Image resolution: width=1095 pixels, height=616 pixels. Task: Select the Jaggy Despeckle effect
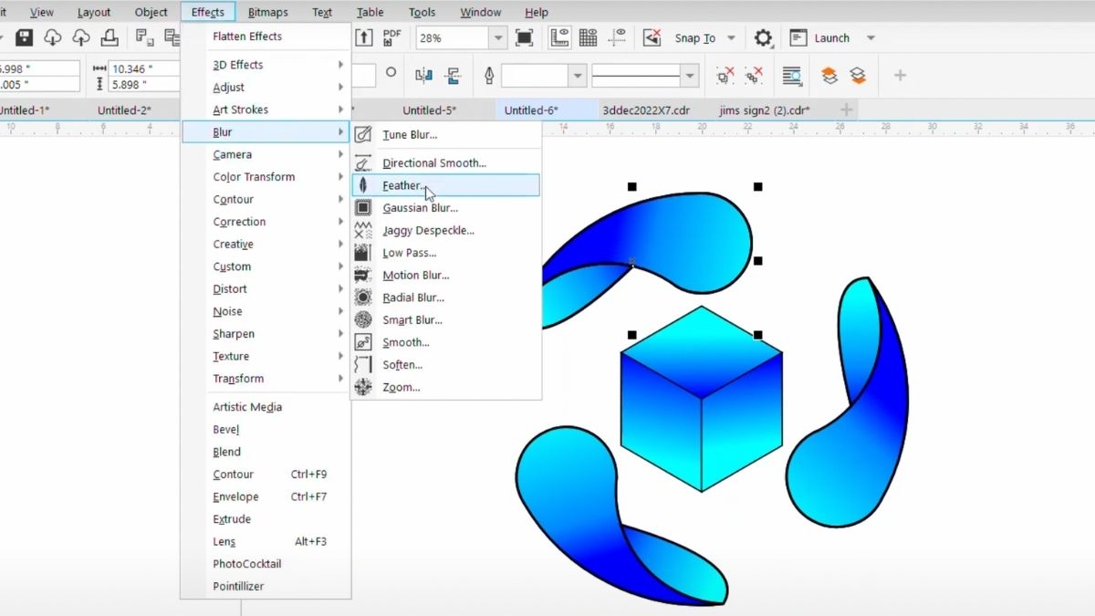click(428, 230)
